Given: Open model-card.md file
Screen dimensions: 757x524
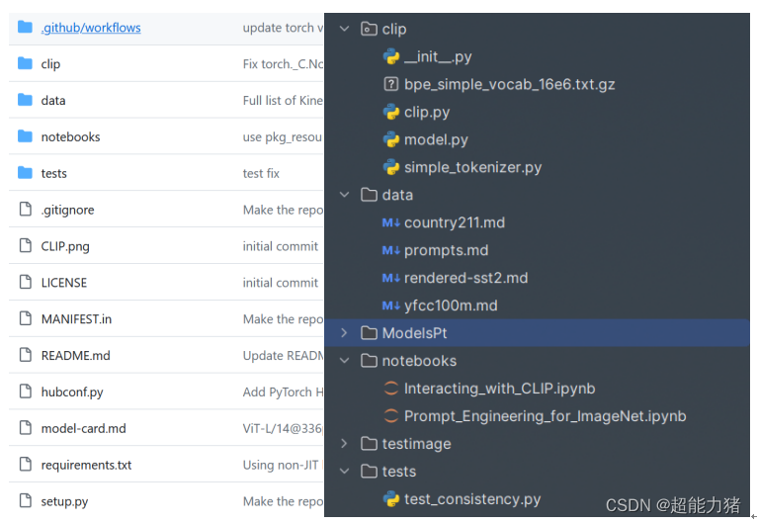Looking at the screenshot, I should [x=84, y=428].
